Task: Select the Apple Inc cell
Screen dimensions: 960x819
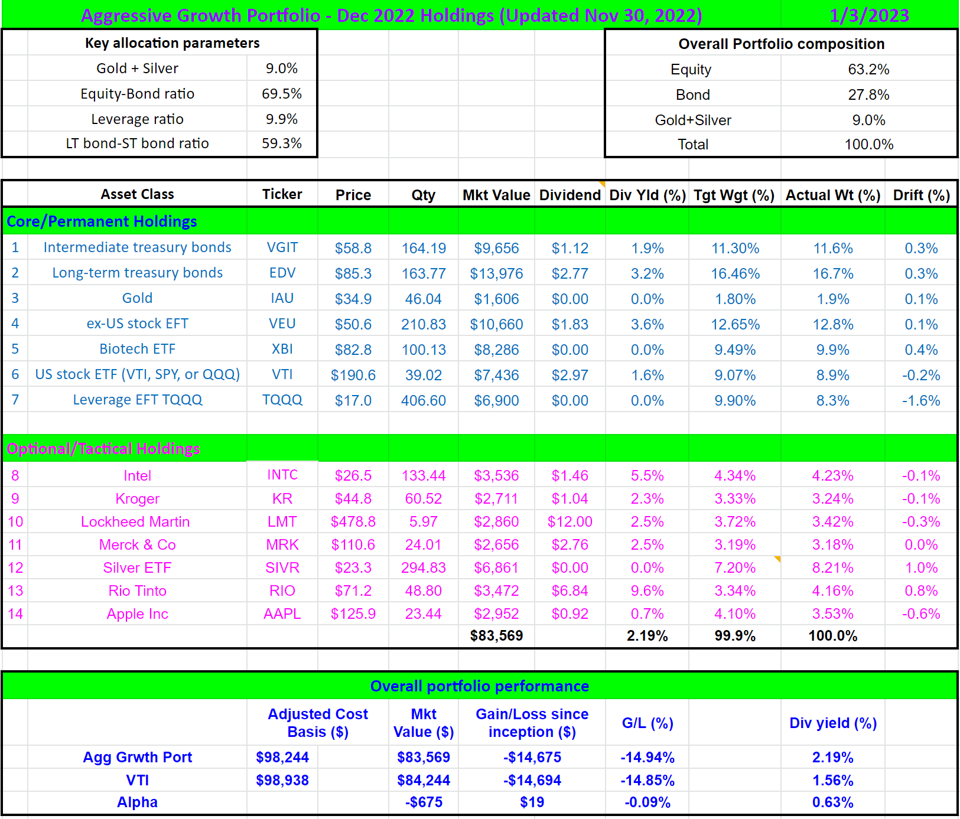Action: [x=137, y=614]
